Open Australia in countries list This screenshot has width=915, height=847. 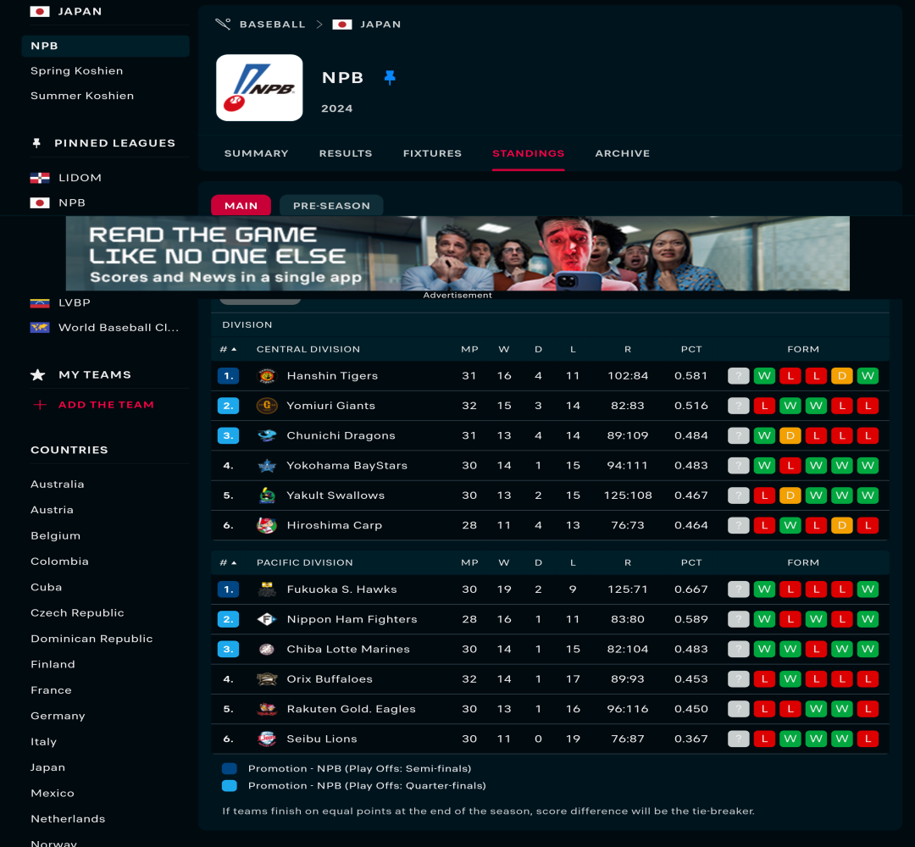coord(58,484)
